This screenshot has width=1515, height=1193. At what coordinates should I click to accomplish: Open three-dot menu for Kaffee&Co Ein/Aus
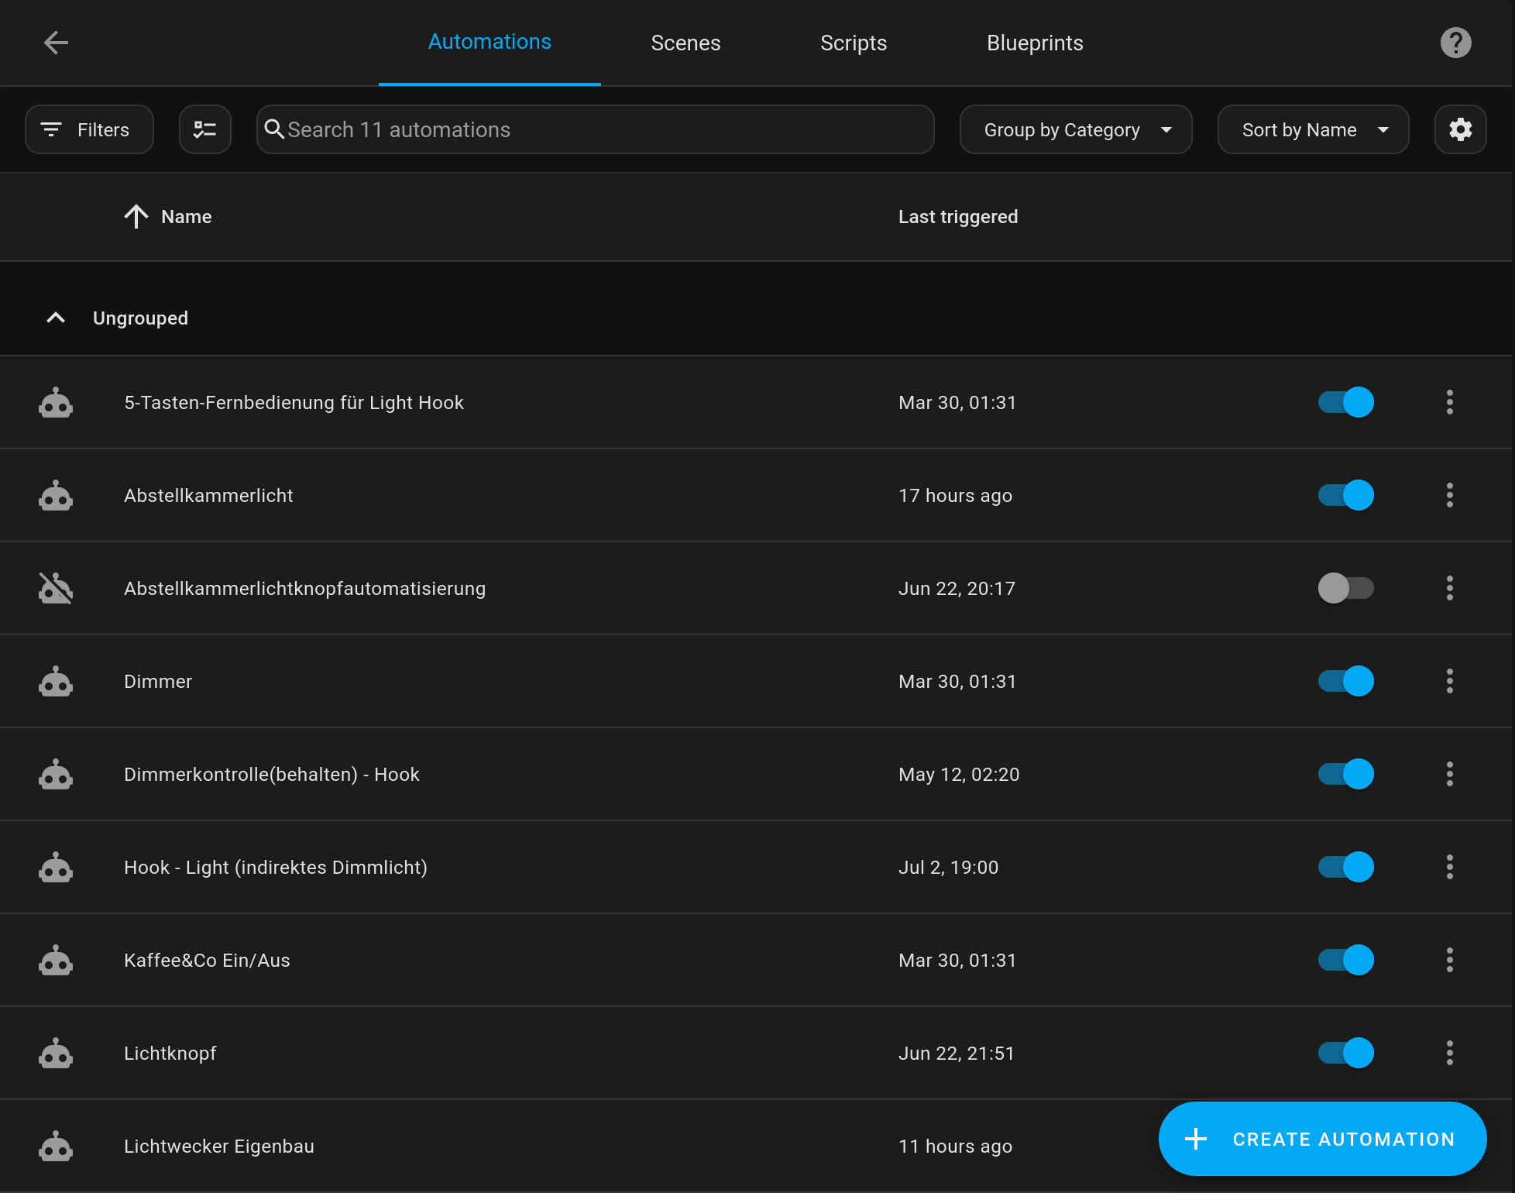click(x=1450, y=960)
